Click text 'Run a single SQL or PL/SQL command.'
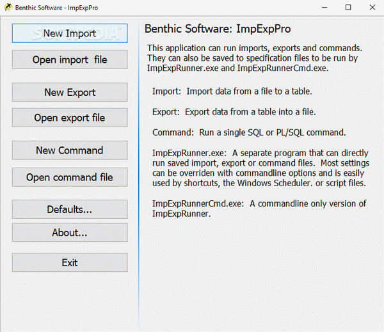The image size is (384, 332). (x=273, y=132)
